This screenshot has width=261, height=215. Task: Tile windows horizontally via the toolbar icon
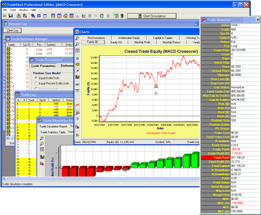39,16
